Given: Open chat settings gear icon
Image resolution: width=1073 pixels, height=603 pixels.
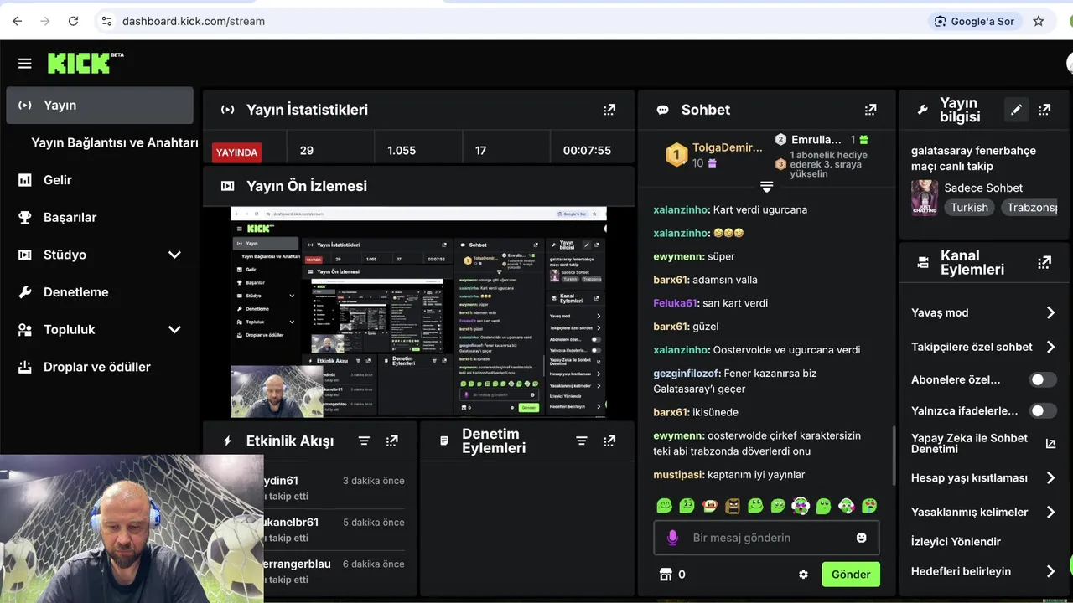Looking at the screenshot, I should pyautogui.click(x=803, y=575).
